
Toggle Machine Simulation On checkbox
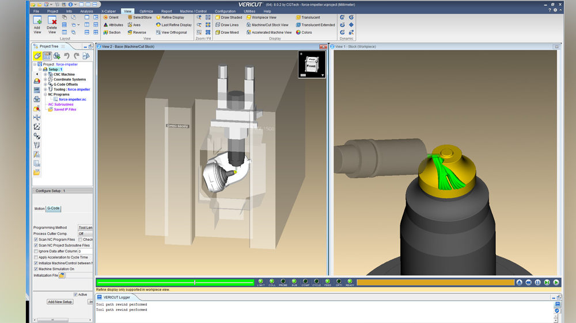36,269
